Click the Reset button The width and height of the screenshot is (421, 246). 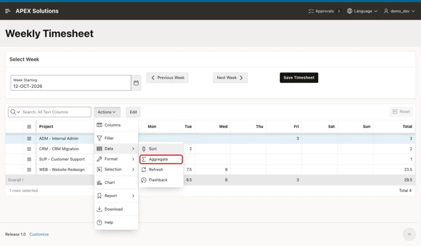(401, 112)
